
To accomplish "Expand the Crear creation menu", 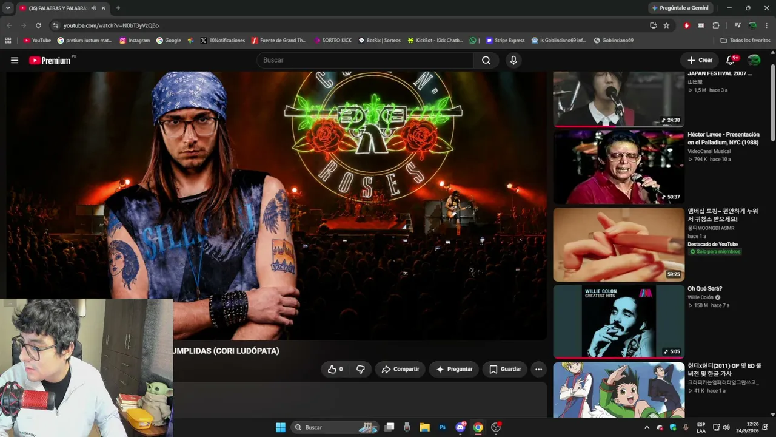I will click(x=700, y=60).
